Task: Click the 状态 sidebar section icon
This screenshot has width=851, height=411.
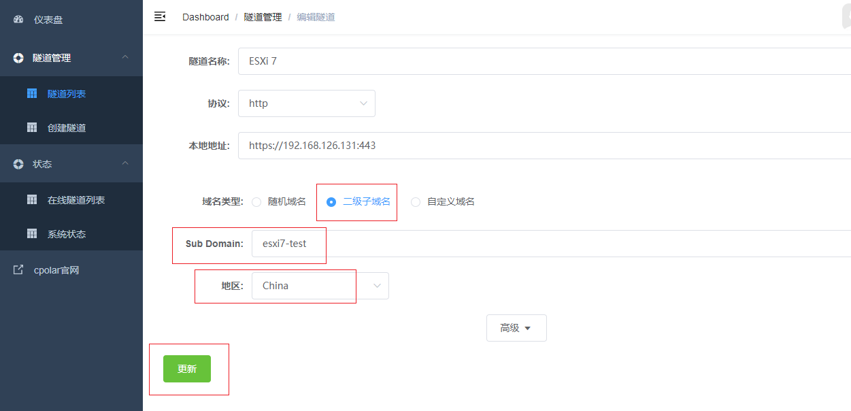Action: pyautogui.click(x=18, y=164)
